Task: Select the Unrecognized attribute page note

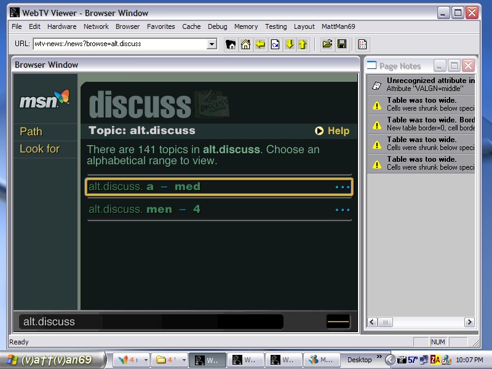Action: pyautogui.click(x=421, y=85)
